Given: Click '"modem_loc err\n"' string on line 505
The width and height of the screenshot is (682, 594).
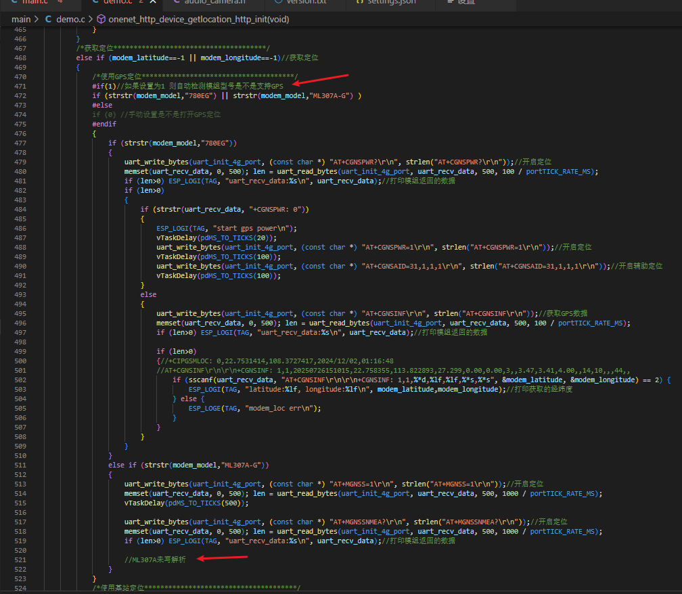Looking at the screenshot, I should (x=281, y=409).
